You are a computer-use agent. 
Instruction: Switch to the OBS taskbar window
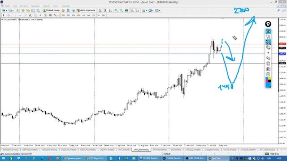196,158
